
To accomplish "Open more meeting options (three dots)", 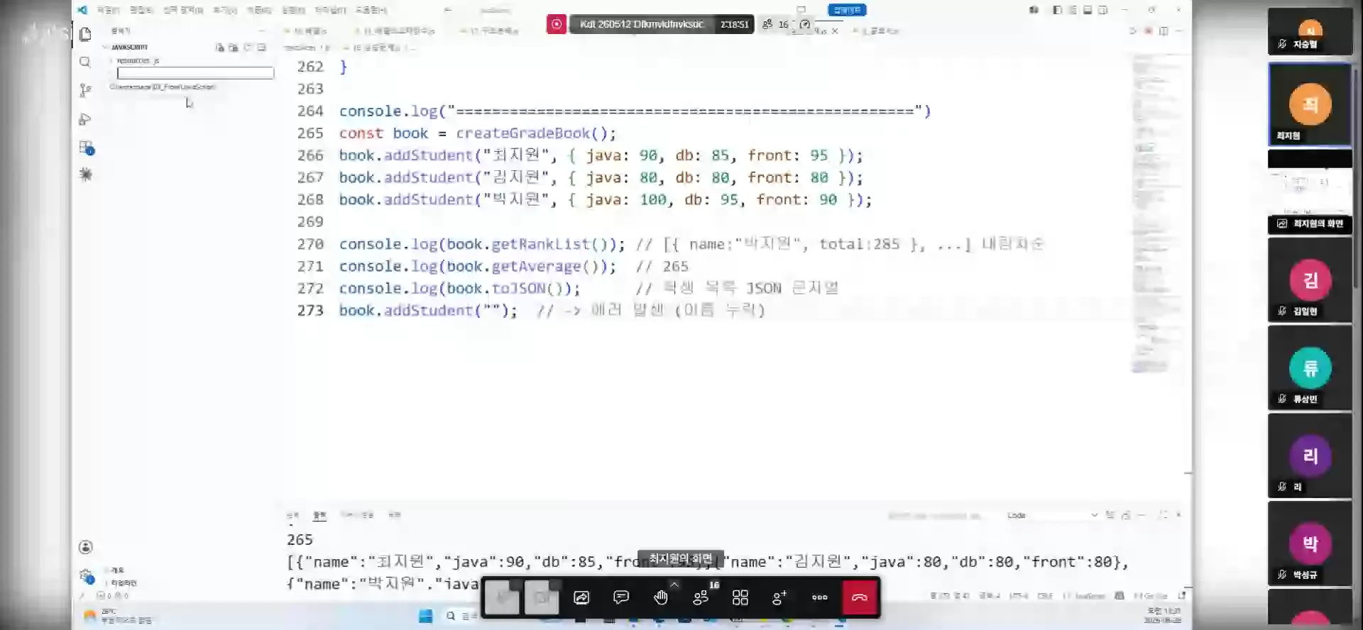I will coord(820,597).
